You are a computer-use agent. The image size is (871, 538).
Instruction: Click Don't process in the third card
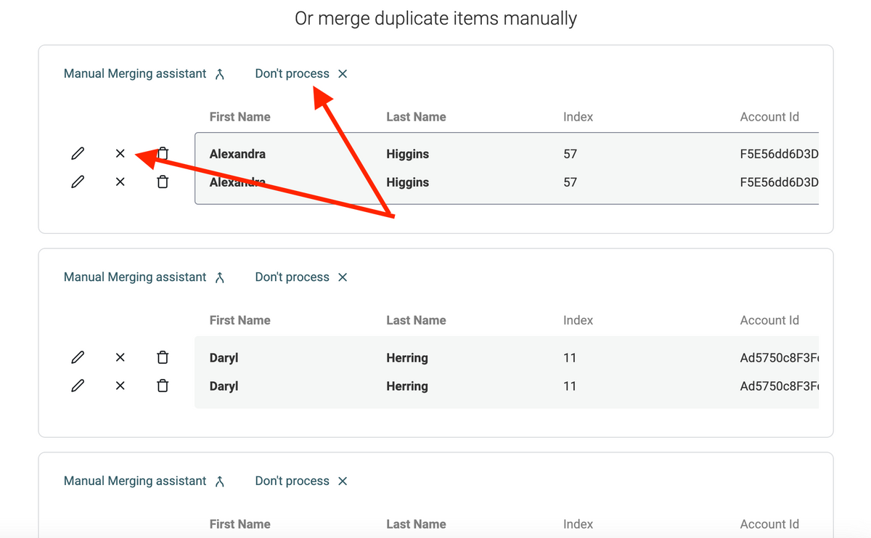[301, 481]
